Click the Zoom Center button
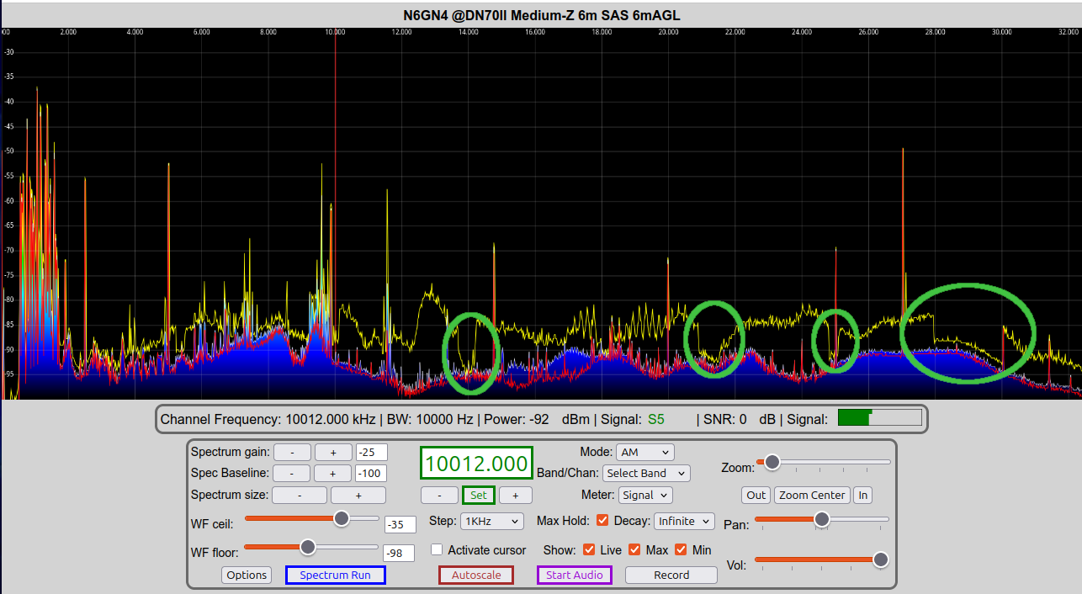The image size is (1082, 594). pos(812,496)
